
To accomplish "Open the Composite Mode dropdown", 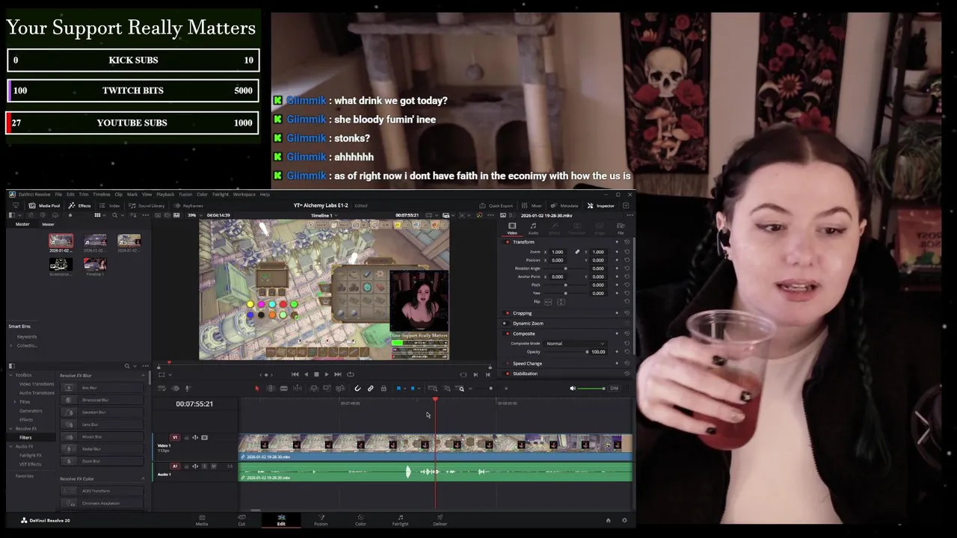I will pos(574,344).
